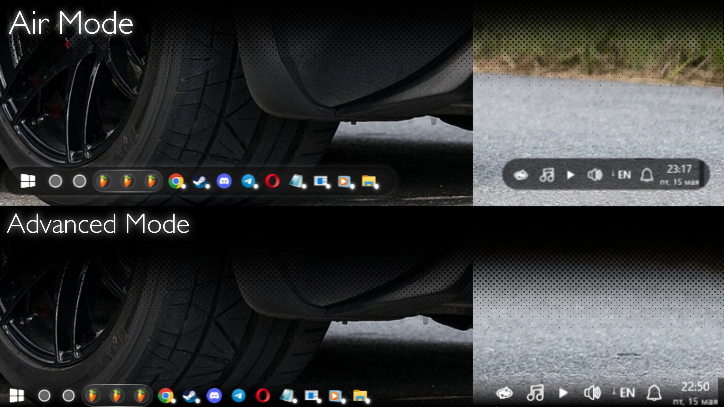Screen dimensions: 724x407
Task: Select the middle FL Studio window in the Air Mode taskbar
Action: pyautogui.click(x=128, y=181)
